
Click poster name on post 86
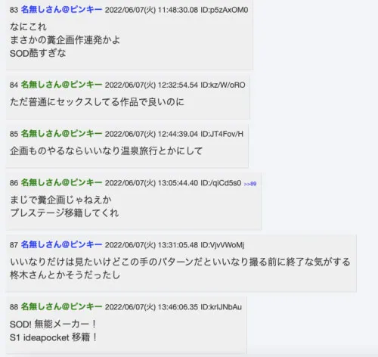(x=61, y=182)
